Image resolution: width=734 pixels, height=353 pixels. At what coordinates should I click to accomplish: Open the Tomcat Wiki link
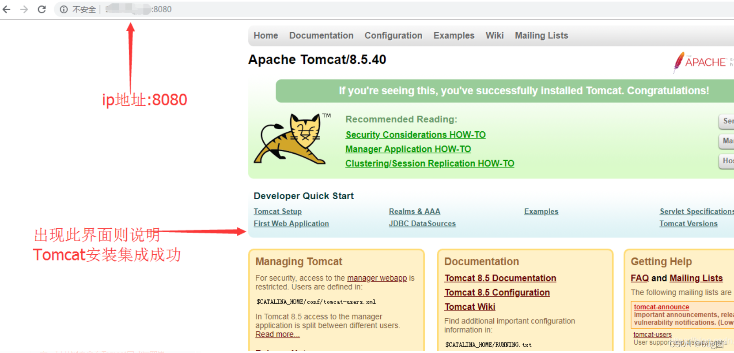click(x=470, y=307)
